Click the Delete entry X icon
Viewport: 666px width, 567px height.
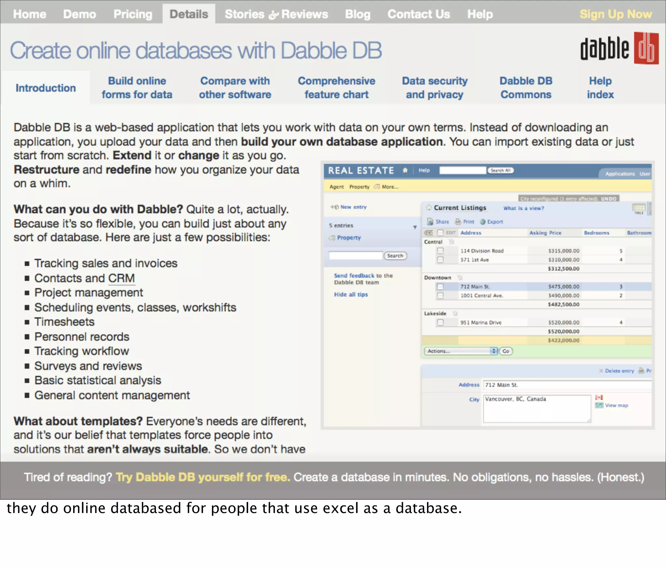pos(601,371)
